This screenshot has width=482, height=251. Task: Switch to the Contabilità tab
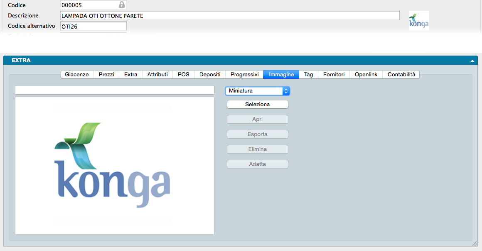(401, 75)
